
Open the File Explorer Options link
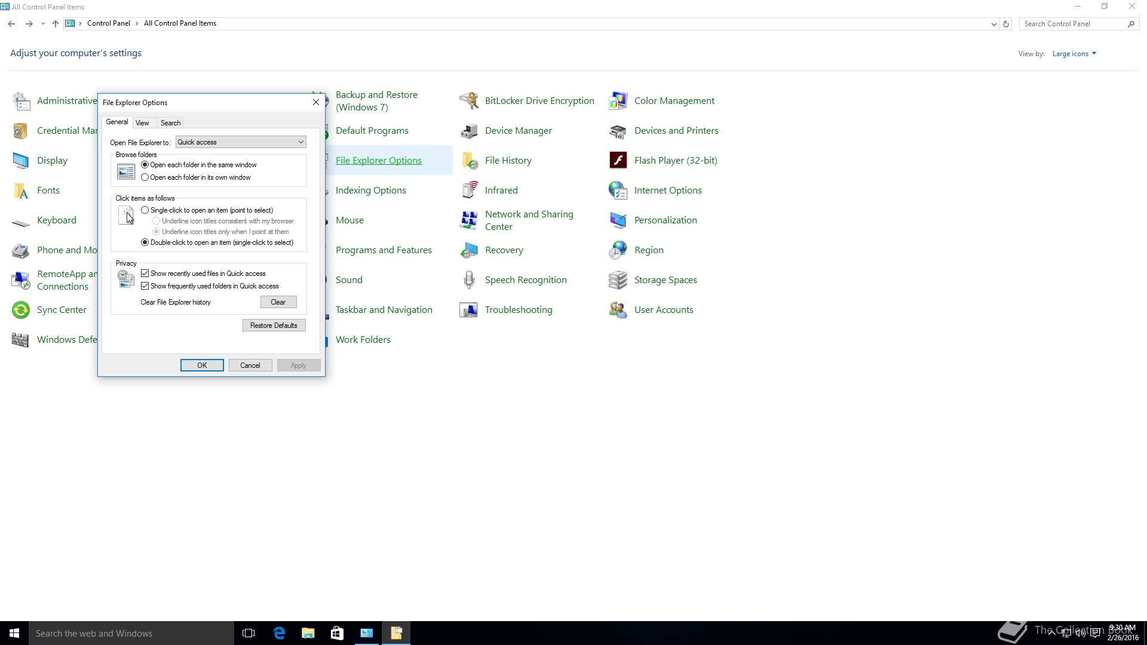pos(379,161)
